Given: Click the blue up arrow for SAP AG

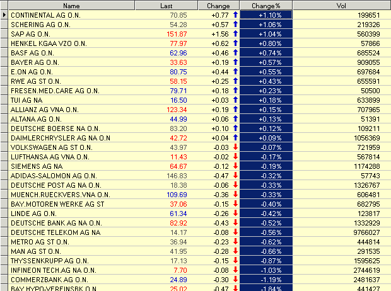Looking at the screenshot, I should [235, 33].
